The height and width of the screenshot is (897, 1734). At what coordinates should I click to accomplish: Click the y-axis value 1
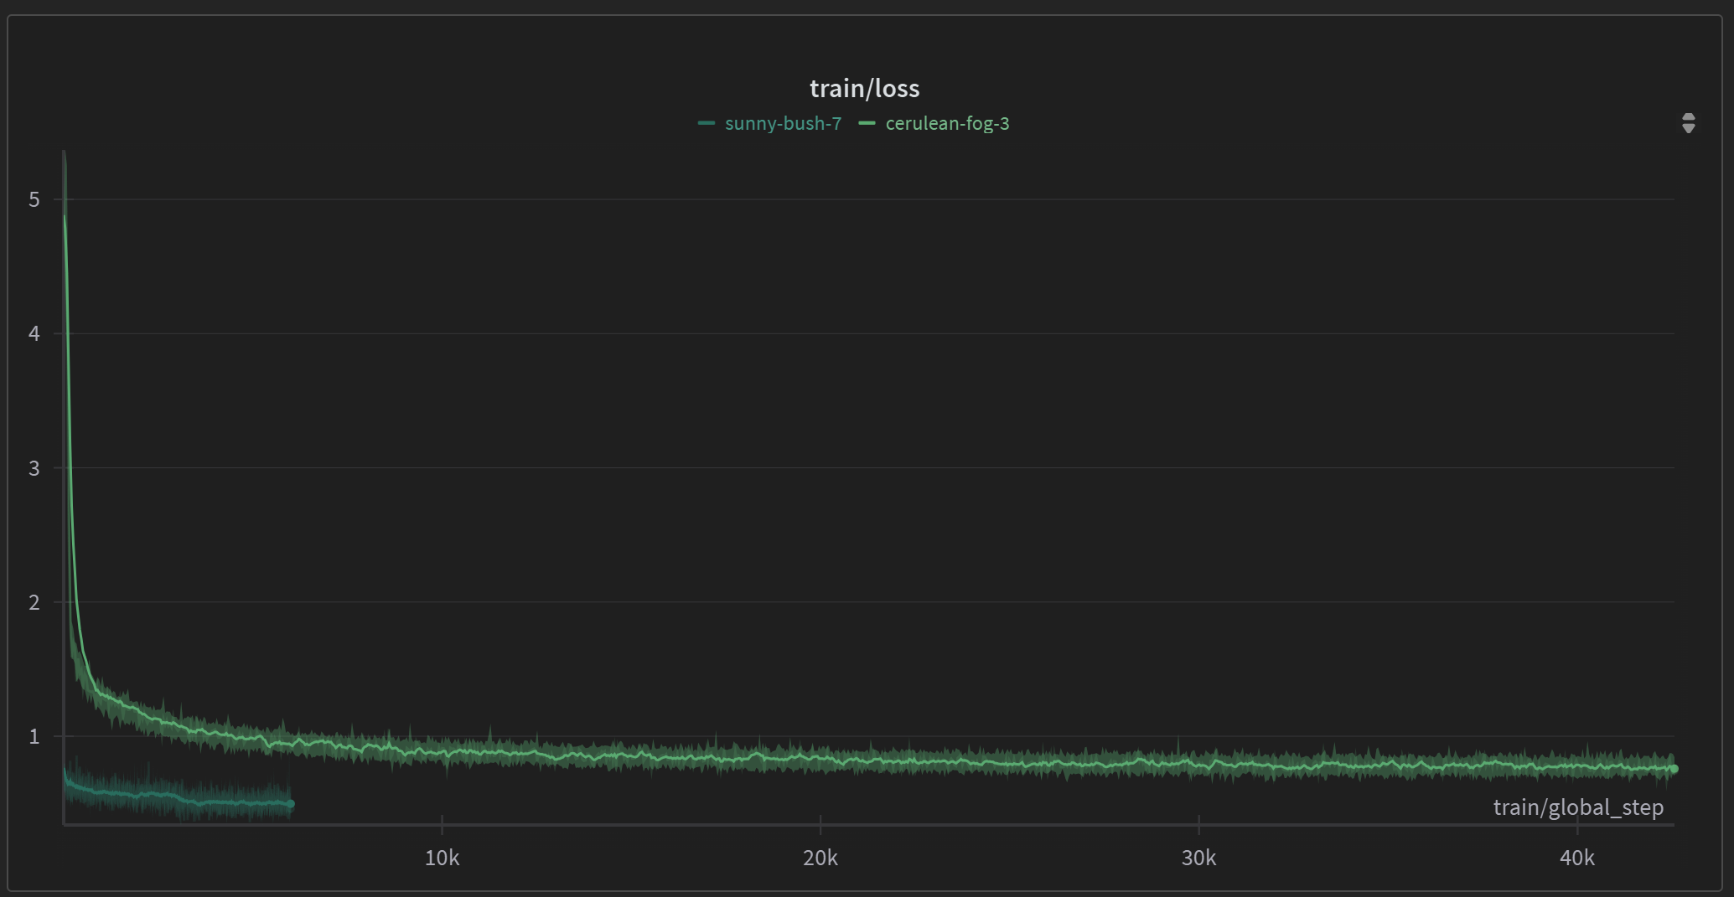(x=34, y=736)
